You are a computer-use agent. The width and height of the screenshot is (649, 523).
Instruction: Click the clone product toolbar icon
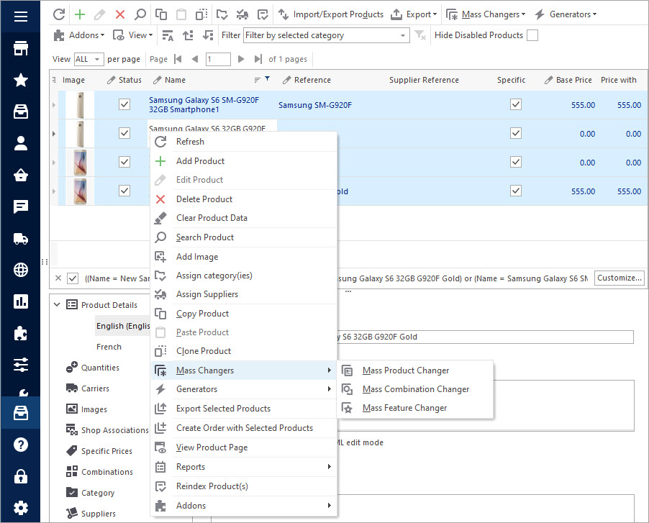201,14
